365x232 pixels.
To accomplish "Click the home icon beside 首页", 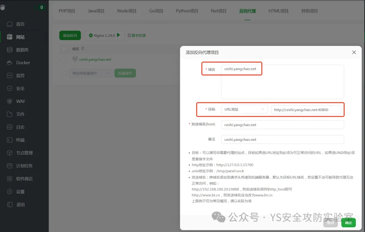I will tap(9, 24).
